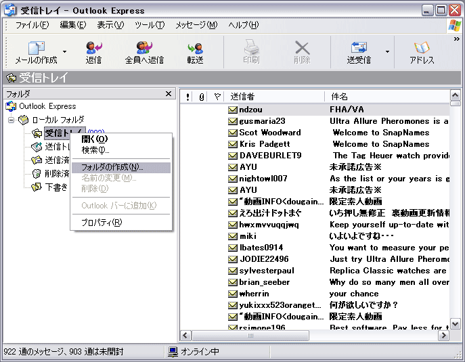Click the horizontal scrollbar left arrow
Image resolution: width=465 pixels, height=362 pixels.
(x=185, y=336)
